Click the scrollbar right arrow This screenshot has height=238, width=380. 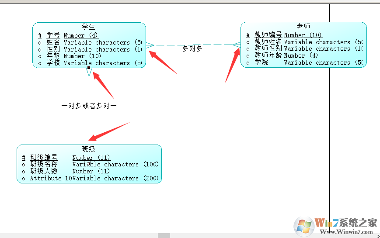[378, 236]
